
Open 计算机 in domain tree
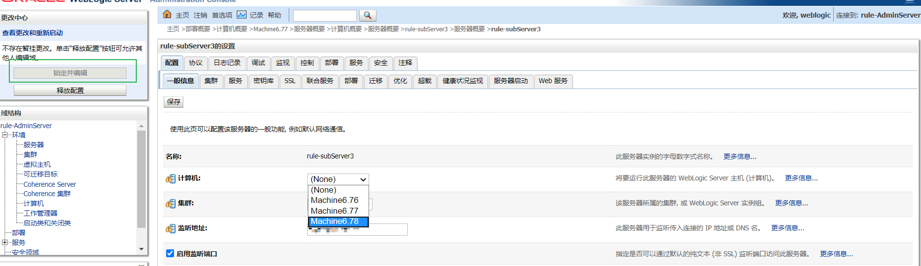click(33, 203)
